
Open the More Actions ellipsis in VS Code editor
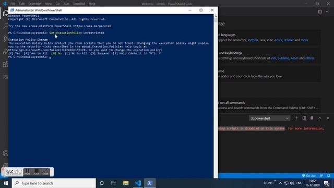coord(328,11)
